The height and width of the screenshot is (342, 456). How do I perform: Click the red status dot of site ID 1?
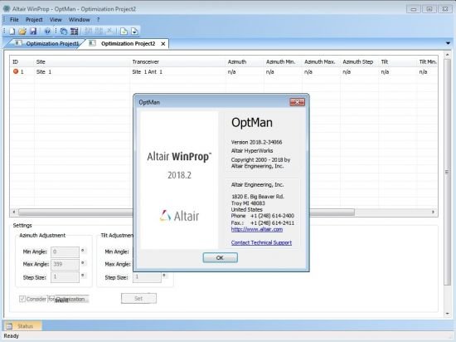coord(16,71)
